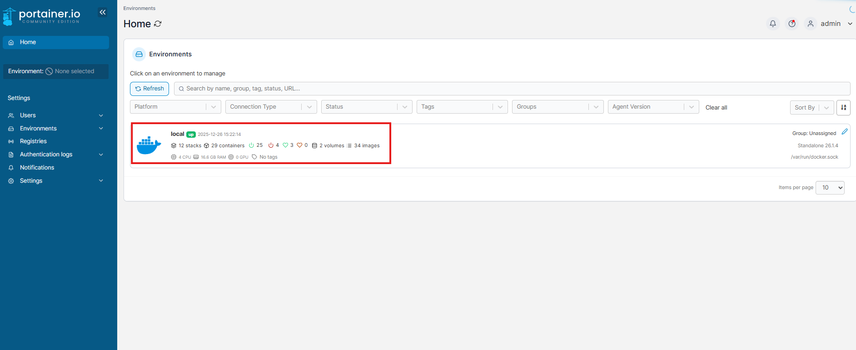856x350 pixels.
Task: Click the timer icon in header
Action: 791,24
